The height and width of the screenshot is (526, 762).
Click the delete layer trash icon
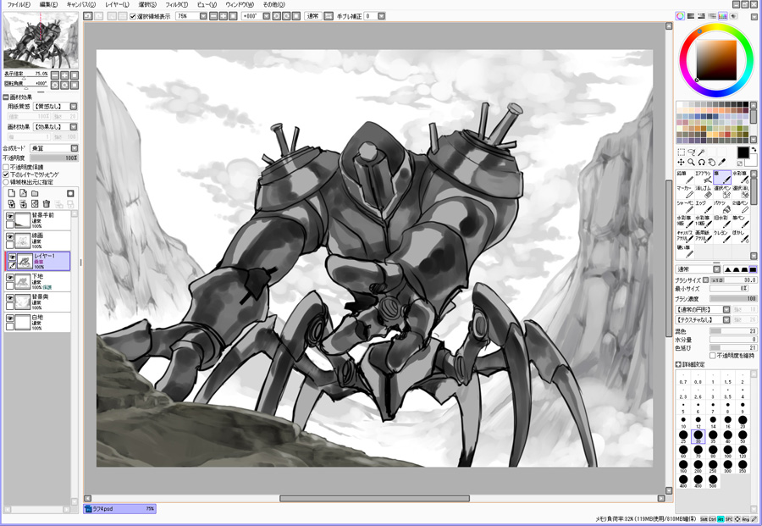pyautogui.click(x=47, y=204)
